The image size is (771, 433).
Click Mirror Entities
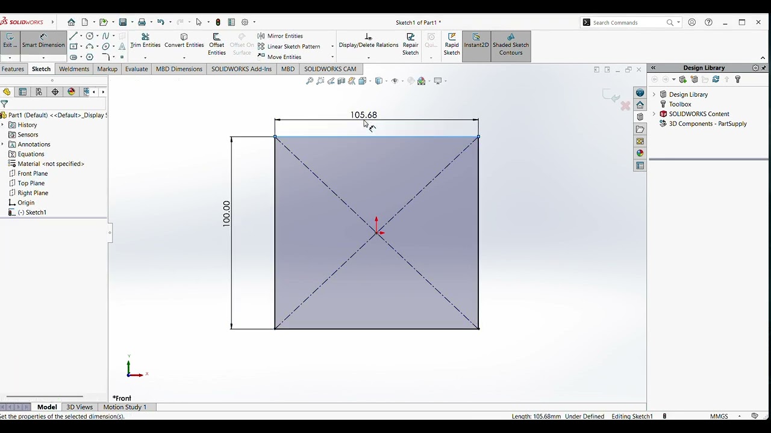280,36
